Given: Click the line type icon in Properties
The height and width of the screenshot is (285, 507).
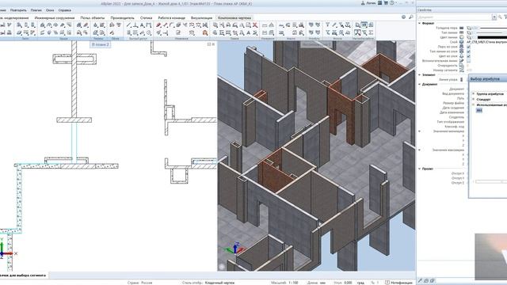Looking at the screenshot, I should point(461,32).
